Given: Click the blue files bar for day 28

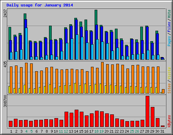Looking at the screenshot, I should (x=147, y=38).
